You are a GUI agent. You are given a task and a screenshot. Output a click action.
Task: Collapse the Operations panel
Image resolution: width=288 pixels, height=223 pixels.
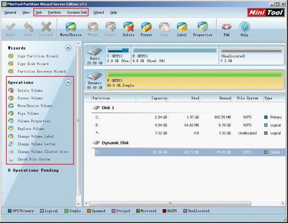point(68,82)
